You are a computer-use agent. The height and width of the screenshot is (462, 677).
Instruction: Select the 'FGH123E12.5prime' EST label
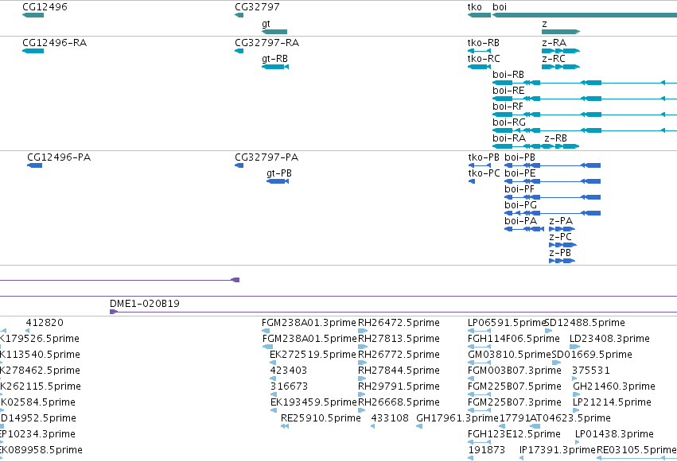[x=514, y=434]
